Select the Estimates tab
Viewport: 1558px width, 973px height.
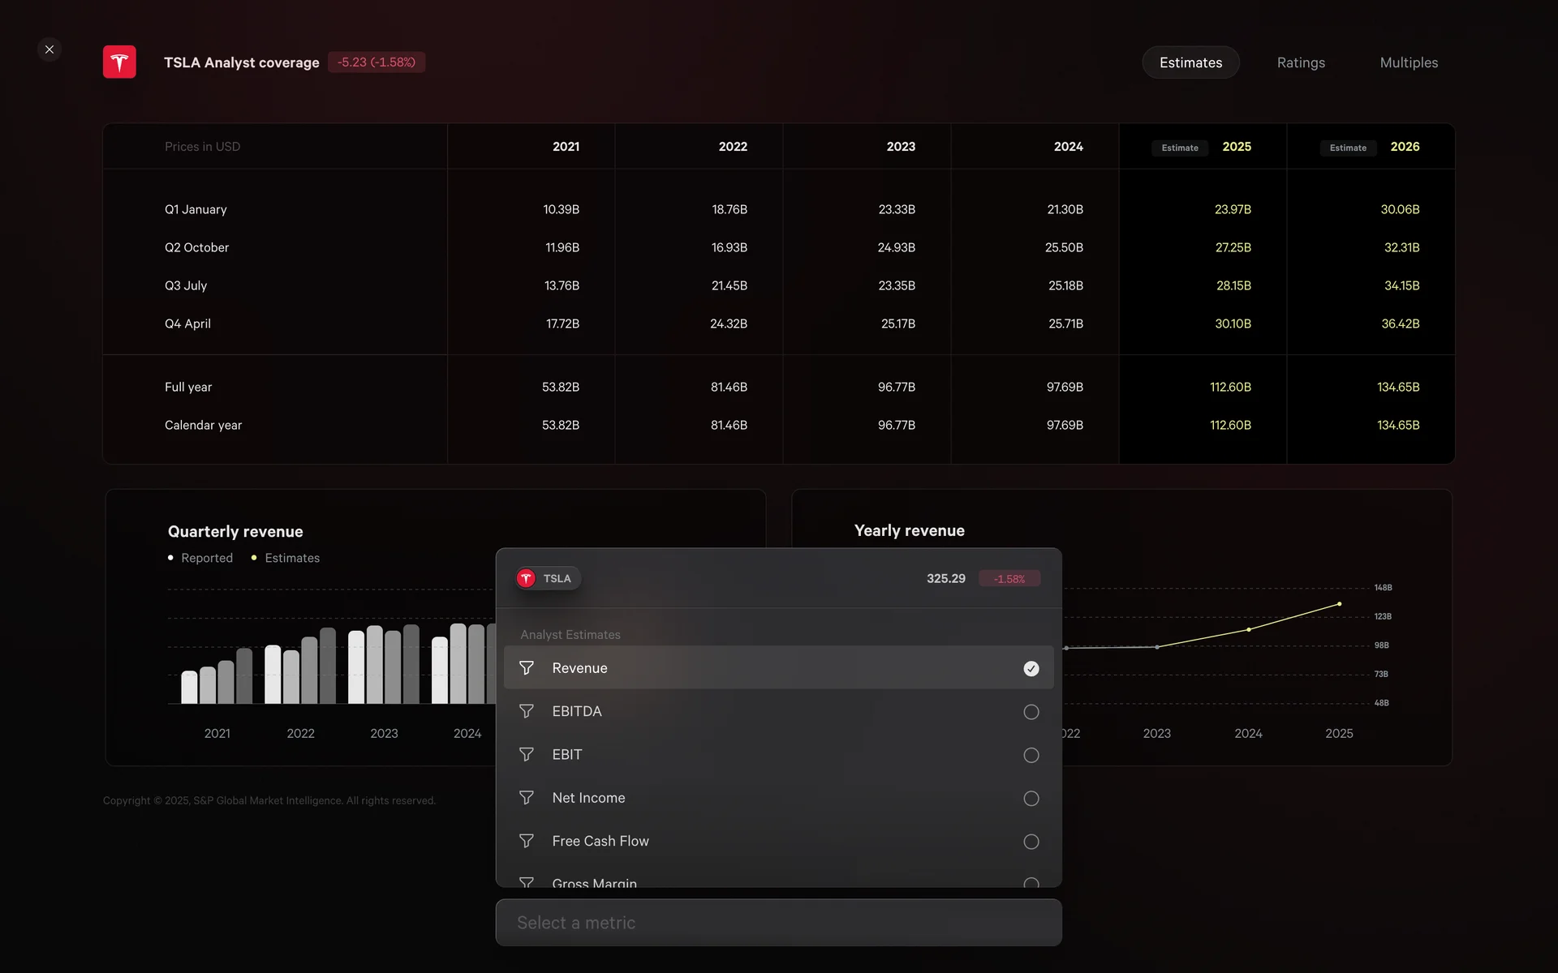coord(1190,62)
